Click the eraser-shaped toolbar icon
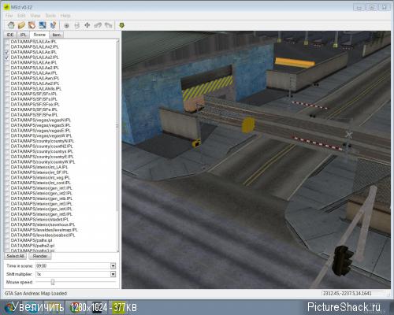 [x=32, y=25]
